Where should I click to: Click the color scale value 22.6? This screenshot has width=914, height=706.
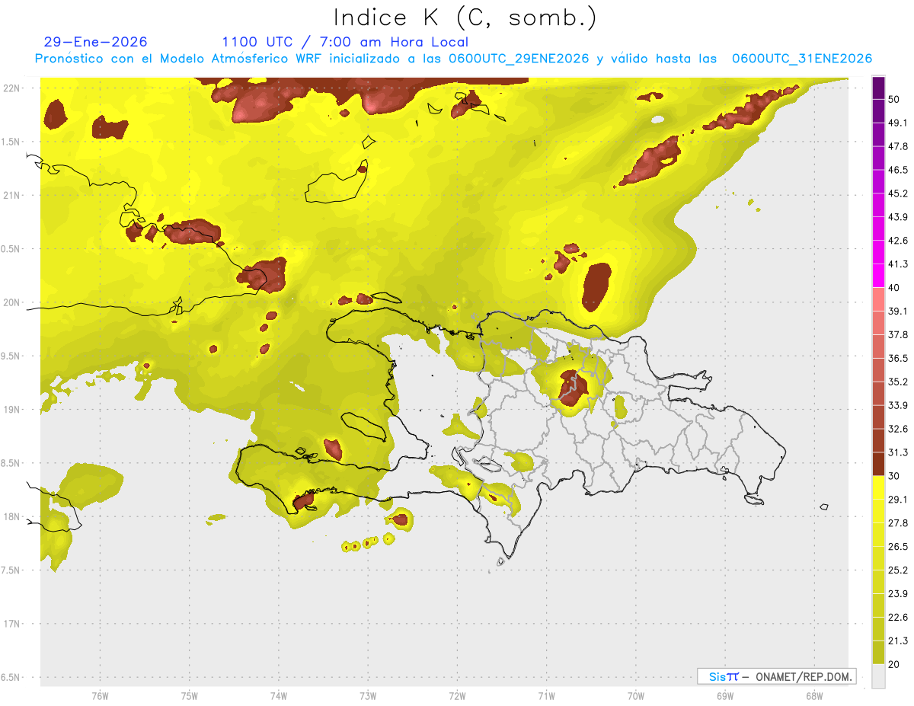[898, 618]
